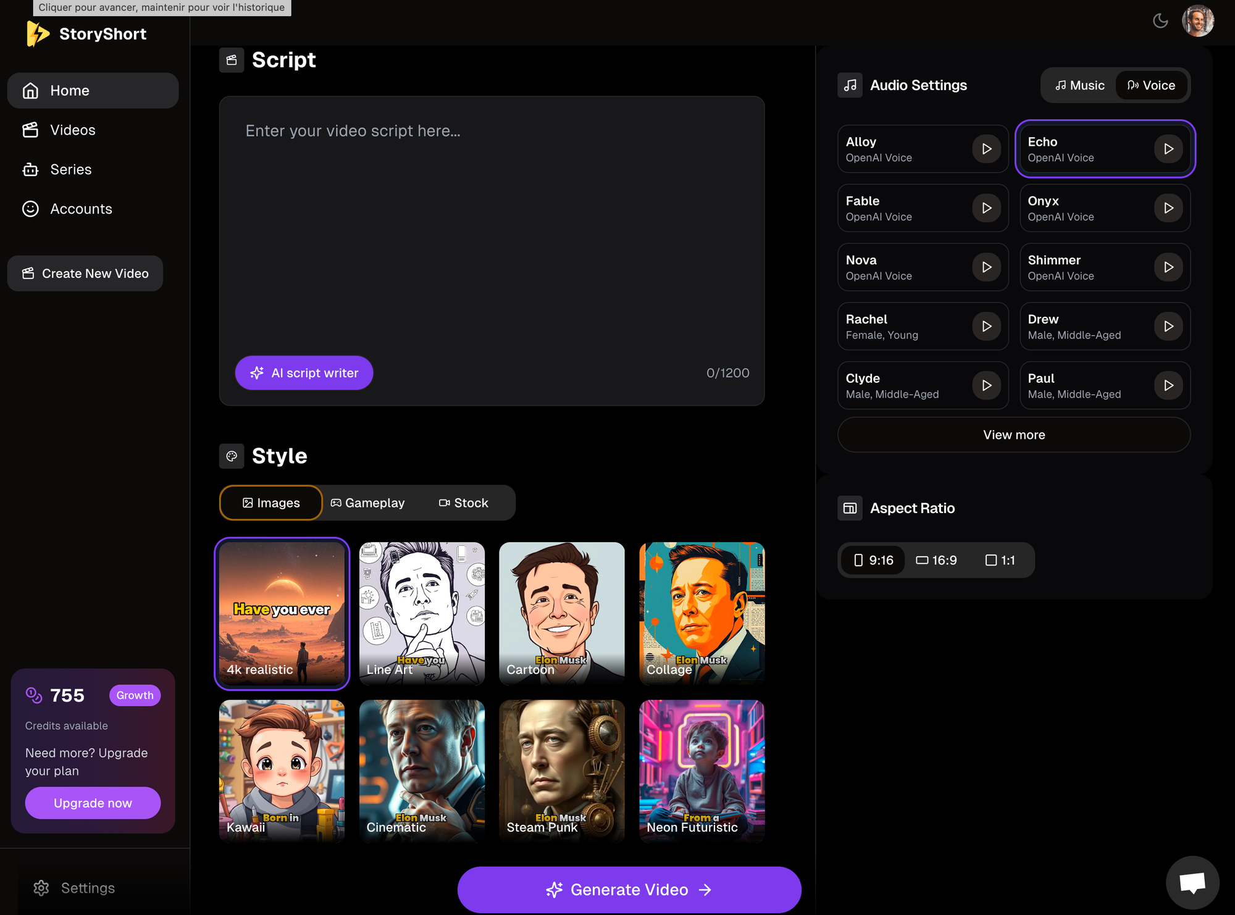
Task: Switch audio settings to Music
Action: point(1079,85)
